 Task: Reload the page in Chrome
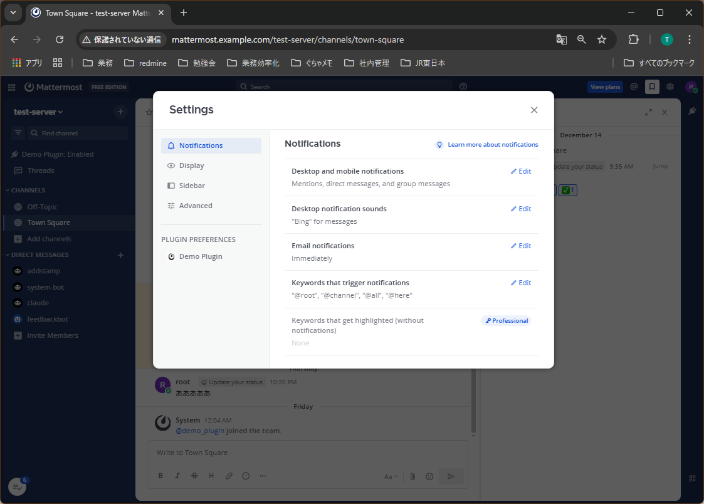(x=60, y=39)
